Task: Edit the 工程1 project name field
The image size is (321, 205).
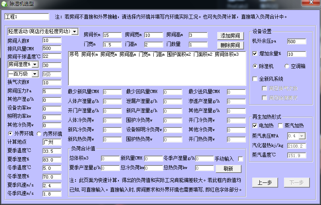Action: pos(27,17)
